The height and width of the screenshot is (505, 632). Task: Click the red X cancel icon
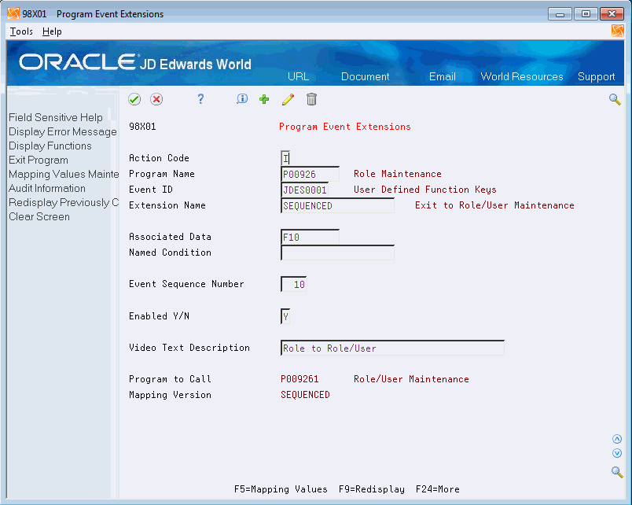point(156,99)
